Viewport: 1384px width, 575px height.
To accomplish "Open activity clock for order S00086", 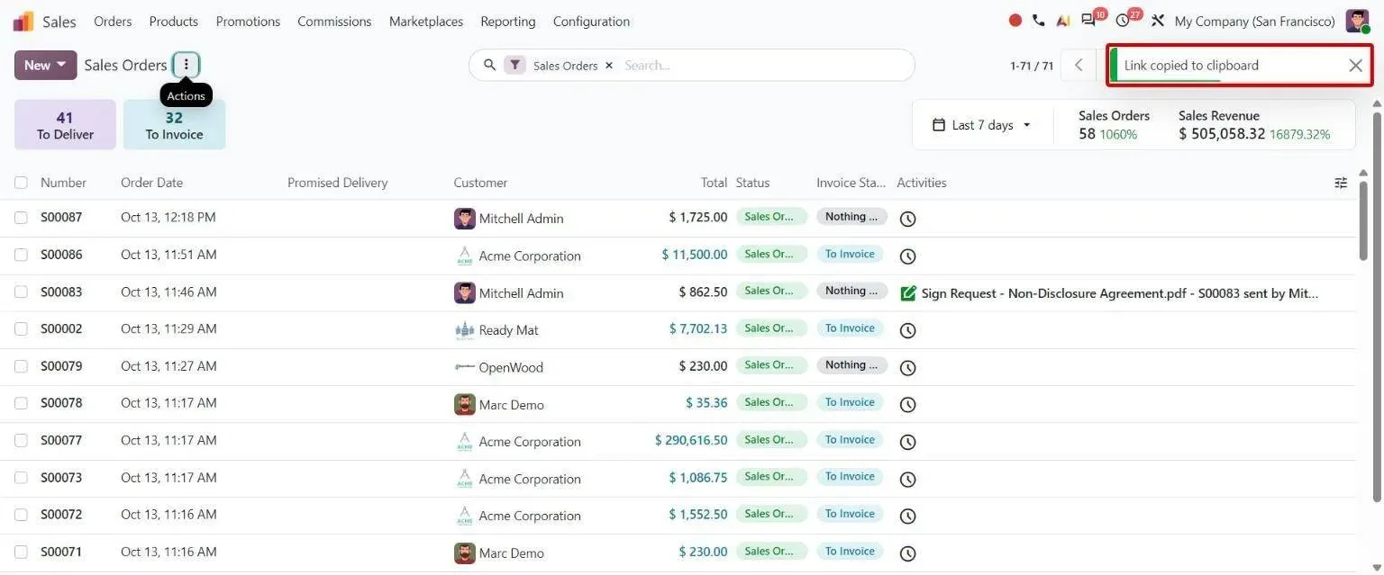I will pos(908,256).
